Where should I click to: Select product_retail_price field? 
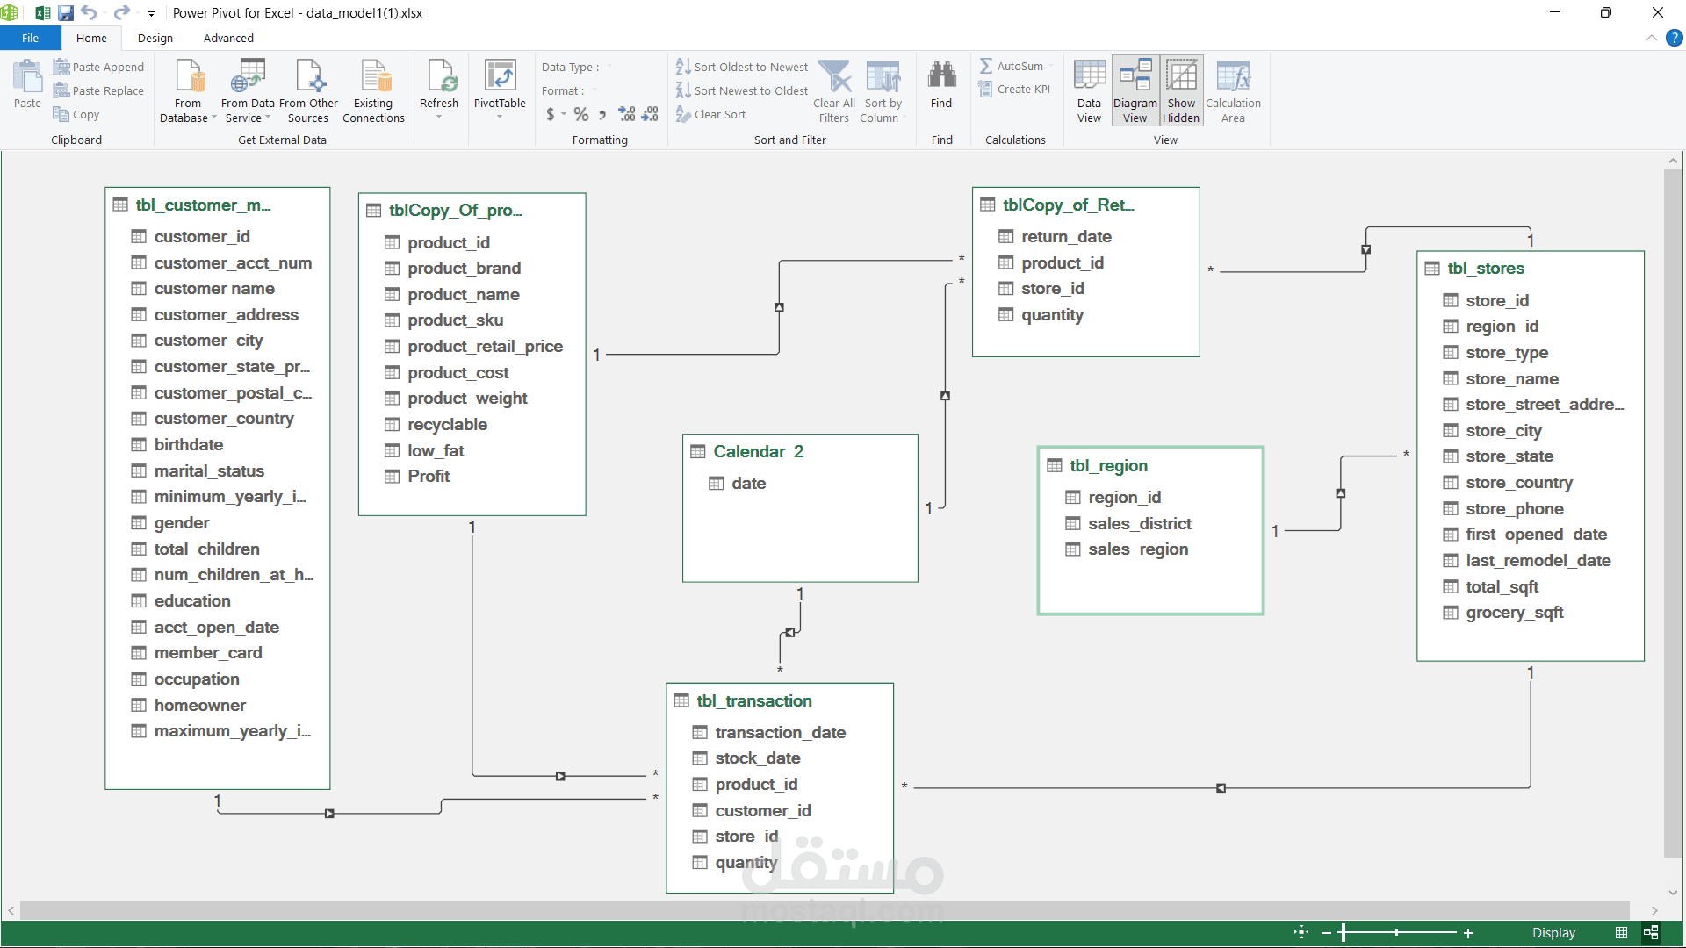click(473, 346)
